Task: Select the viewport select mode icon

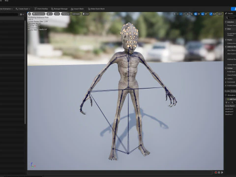Action: (175, 14)
